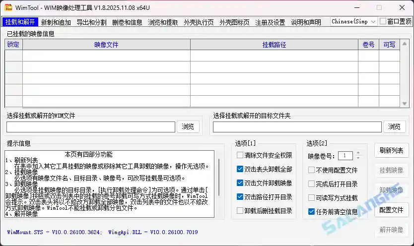Minimize the WimTool window
The image size is (414, 246).
coord(357,7)
